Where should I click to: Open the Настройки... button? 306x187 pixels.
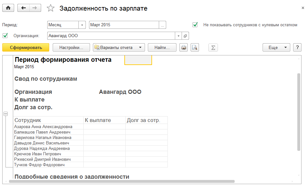coord(71,48)
